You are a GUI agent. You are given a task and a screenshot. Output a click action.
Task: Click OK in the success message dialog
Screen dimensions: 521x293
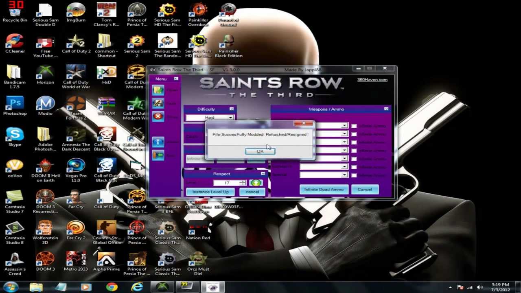coord(260,151)
